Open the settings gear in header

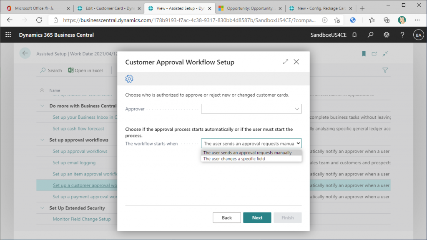coord(387,35)
